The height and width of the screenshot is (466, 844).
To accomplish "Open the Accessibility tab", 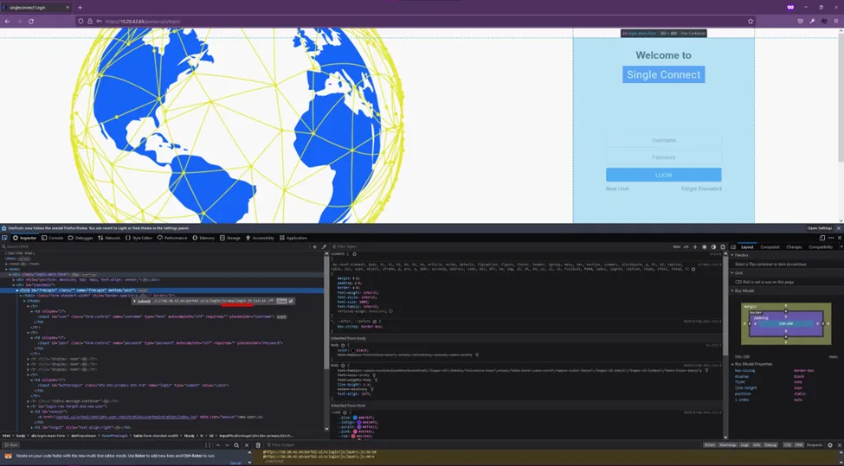I will click(260, 238).
